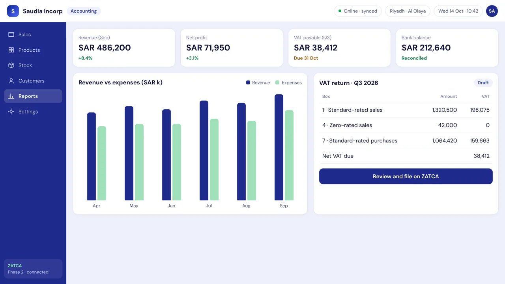The height and width of the screenshot is (284, 505).
Task: Click the Expenses legend color swatch
Action: 277,83
